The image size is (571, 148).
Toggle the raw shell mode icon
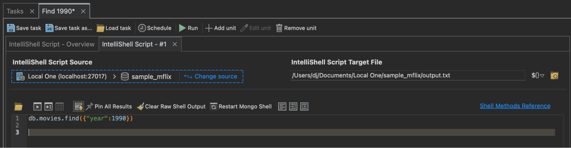tap(78, 107)
